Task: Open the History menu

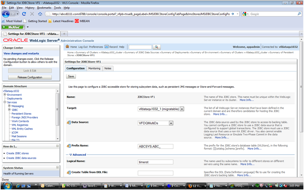Action: [x=30, y=8]
